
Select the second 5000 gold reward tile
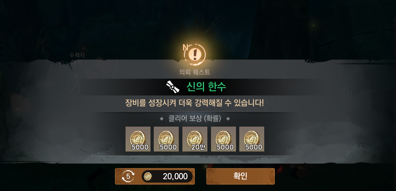(x=166, y=139)
